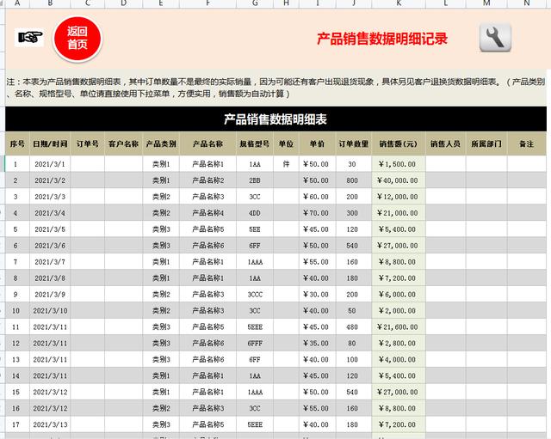Select empty 订单号 cell in row 1
The image size is (551, 439).
(88, 164)
